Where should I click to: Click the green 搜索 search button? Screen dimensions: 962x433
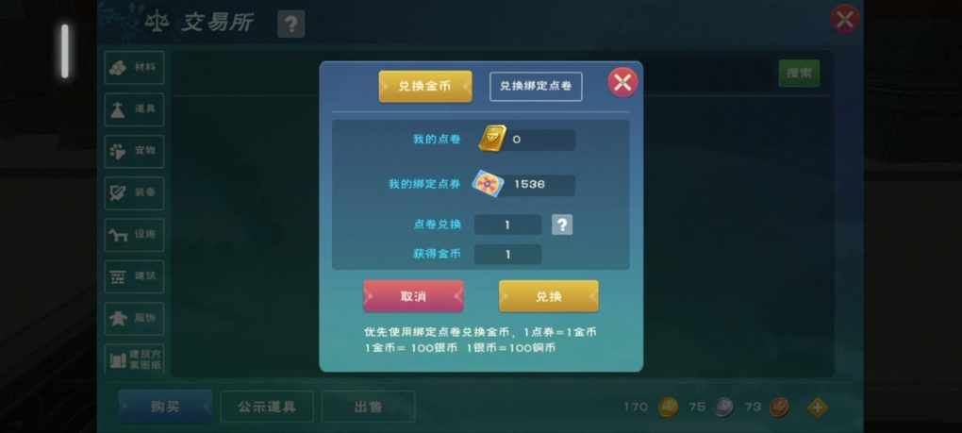(799, 74)
